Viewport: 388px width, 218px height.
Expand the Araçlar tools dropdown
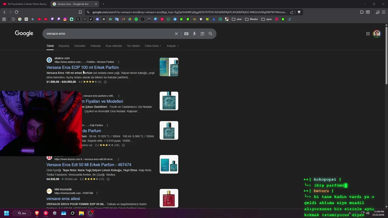click(x=172, y=46)
